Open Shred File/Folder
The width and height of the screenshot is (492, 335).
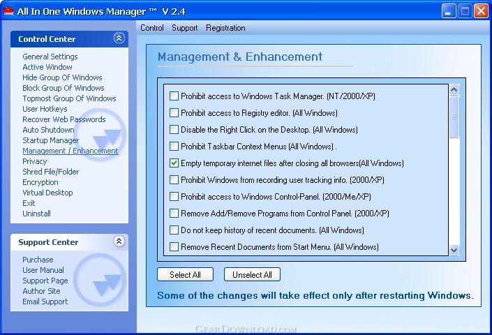coord(51,172)
